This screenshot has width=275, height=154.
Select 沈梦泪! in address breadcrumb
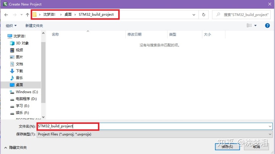[x=49, y=15]
